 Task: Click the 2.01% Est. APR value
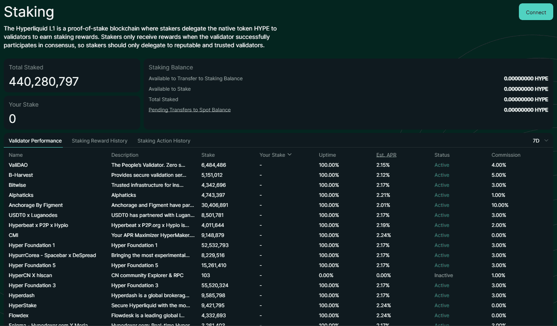383,205
